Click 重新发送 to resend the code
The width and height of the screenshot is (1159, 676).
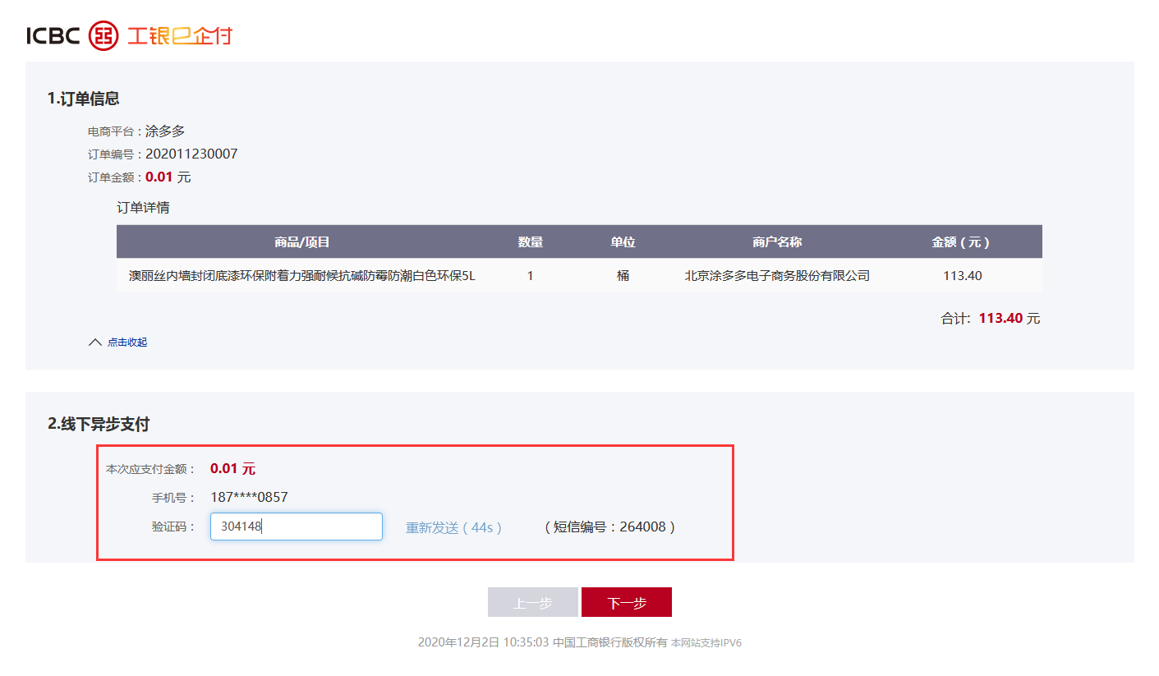(x=453, y=527)
